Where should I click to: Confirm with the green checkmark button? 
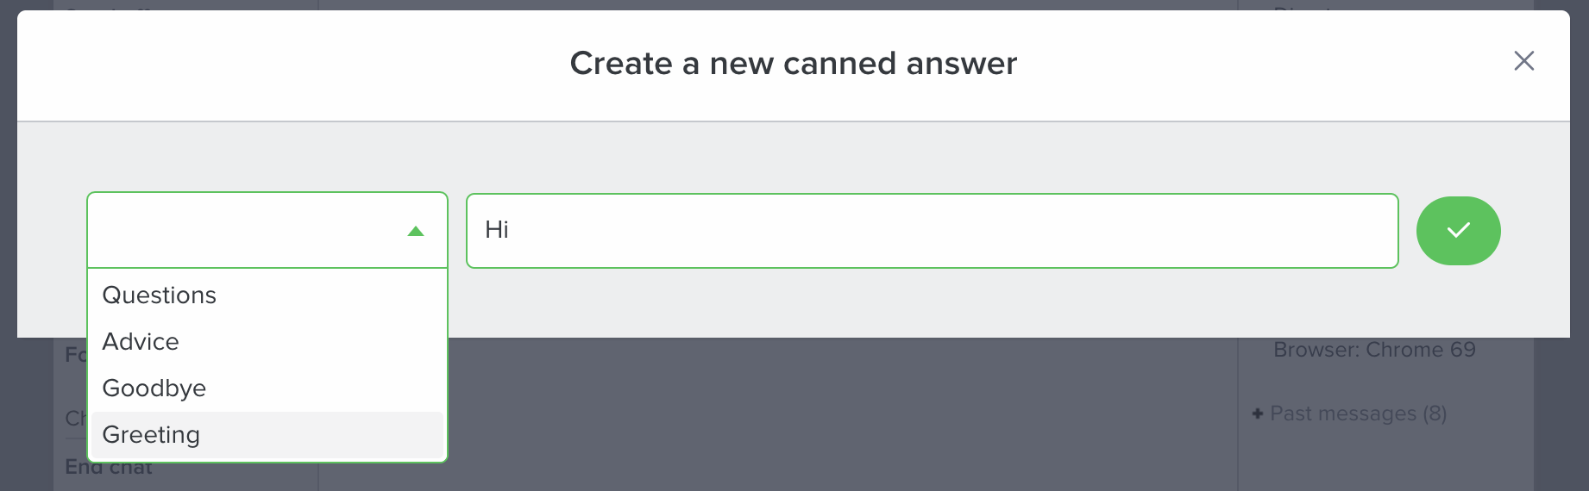[1458, 231]
